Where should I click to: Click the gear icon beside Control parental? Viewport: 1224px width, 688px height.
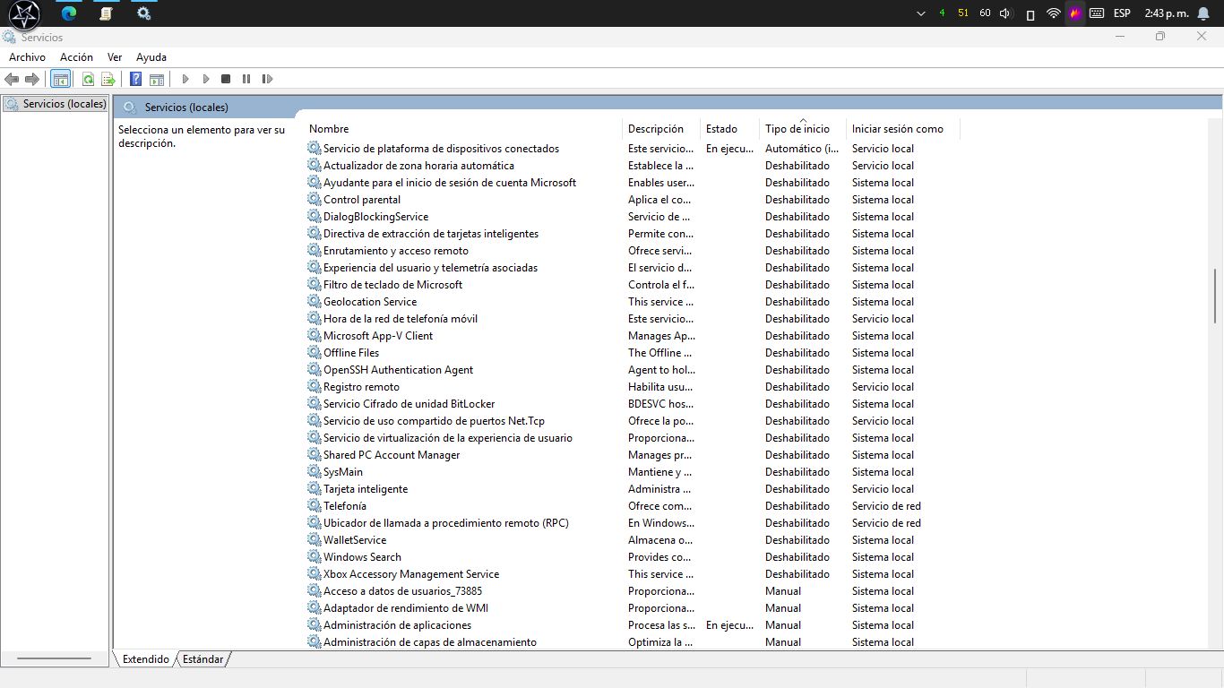coord(315,200)
